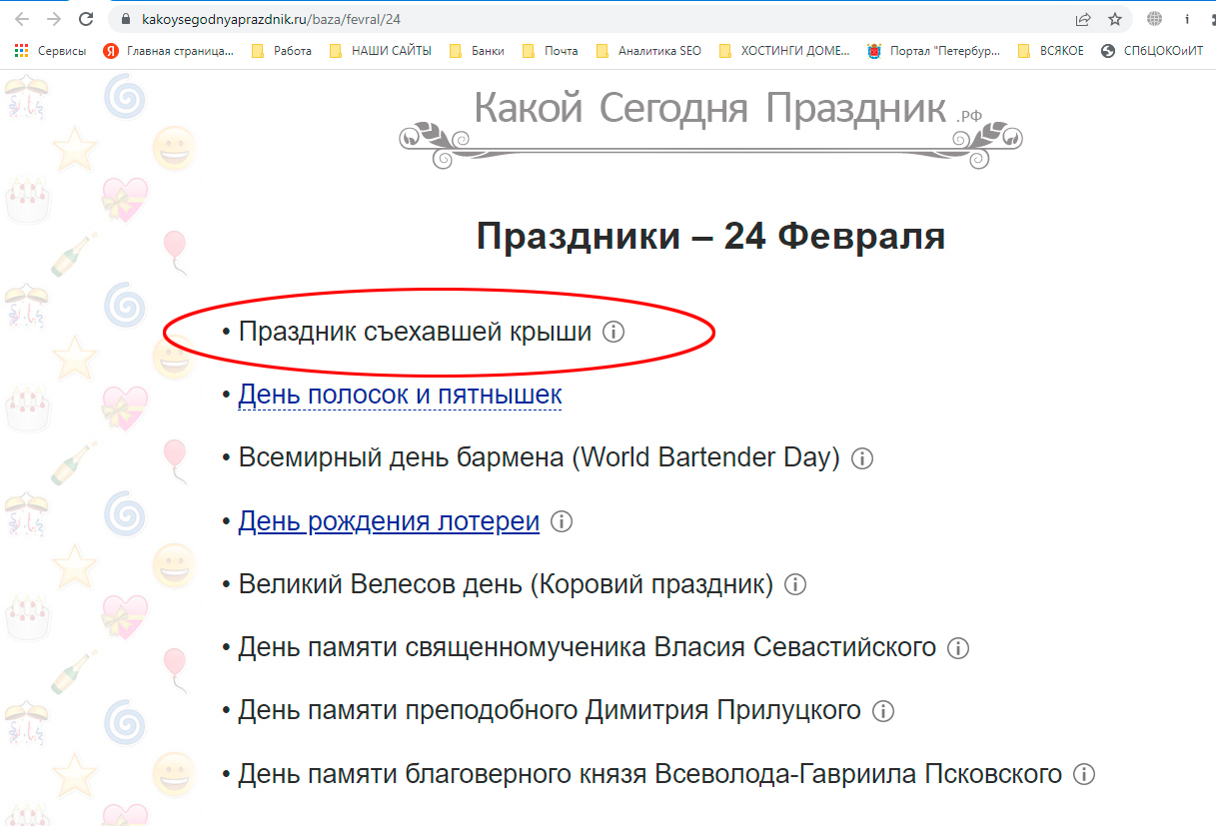Open the globe extension icon in toolbar
This screenshot has height=826, width=1216.
(1155, 19)
